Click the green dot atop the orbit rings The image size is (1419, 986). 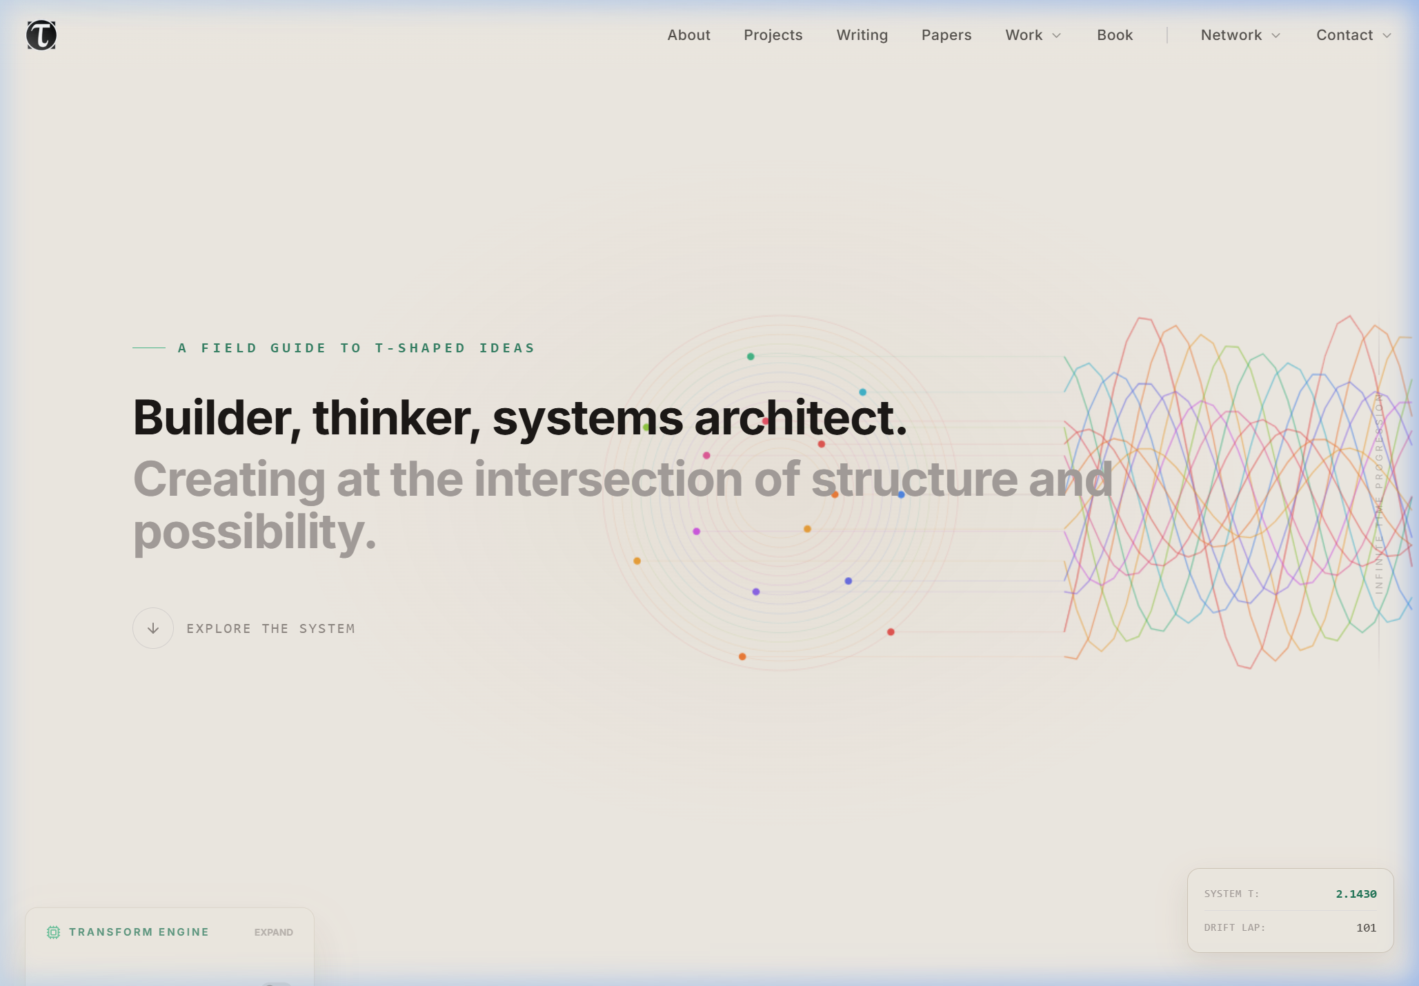[x=751, y=356]
